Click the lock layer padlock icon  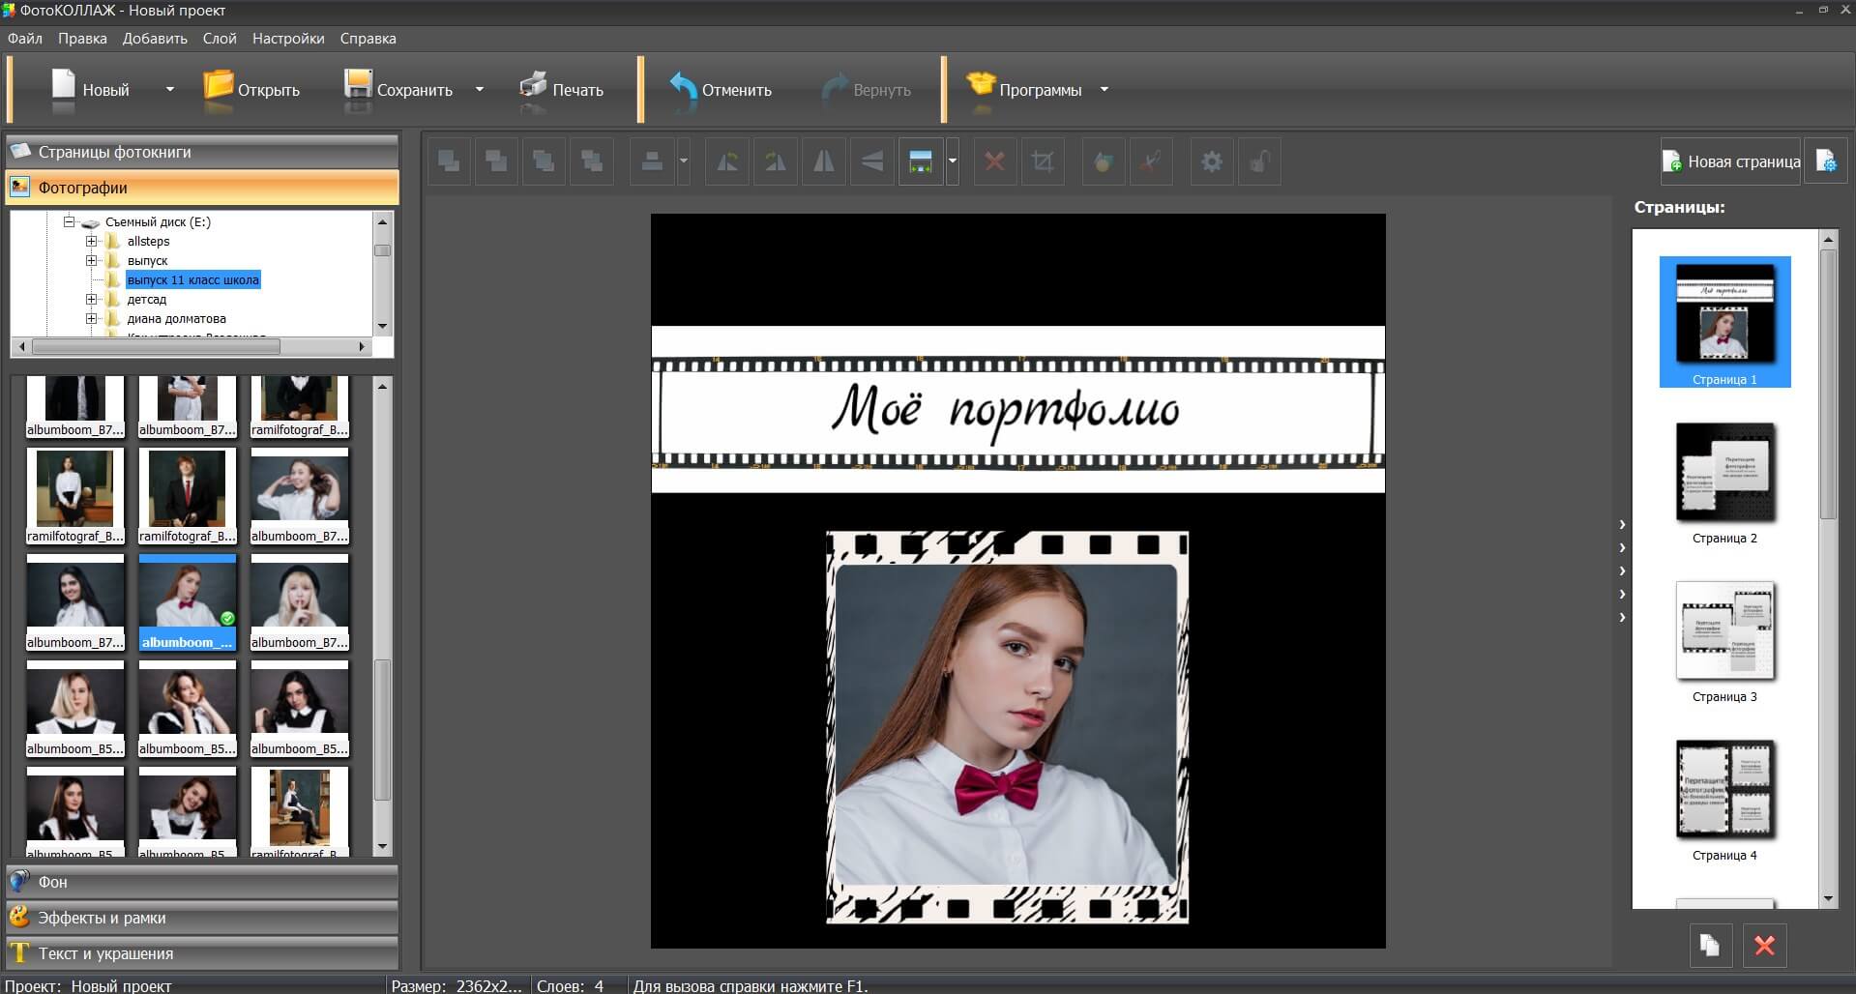(1259, 161)
